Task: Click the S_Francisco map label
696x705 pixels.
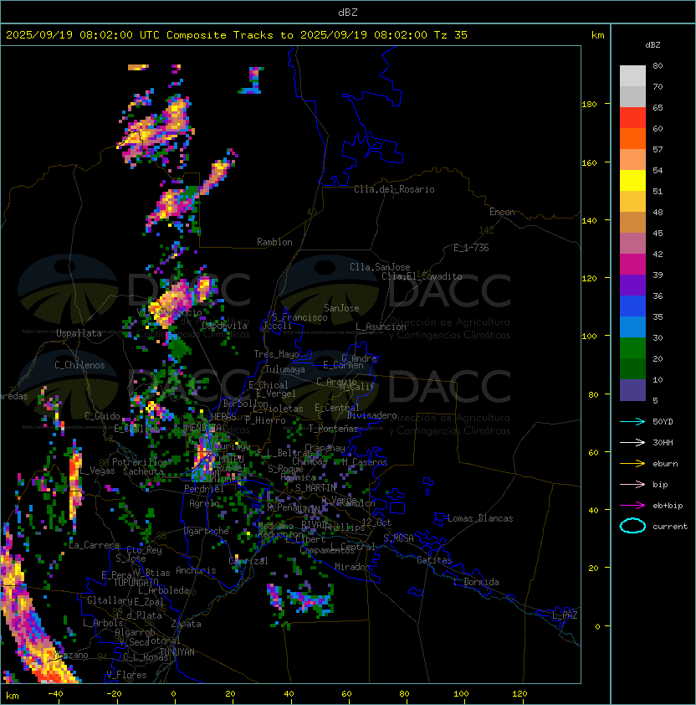Action: [x=299, y=317]
